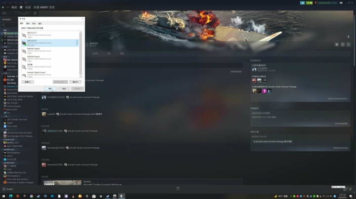Select Guns, Gore and Cannoli 2
356x199 pixels.
[x=17, y=179]
